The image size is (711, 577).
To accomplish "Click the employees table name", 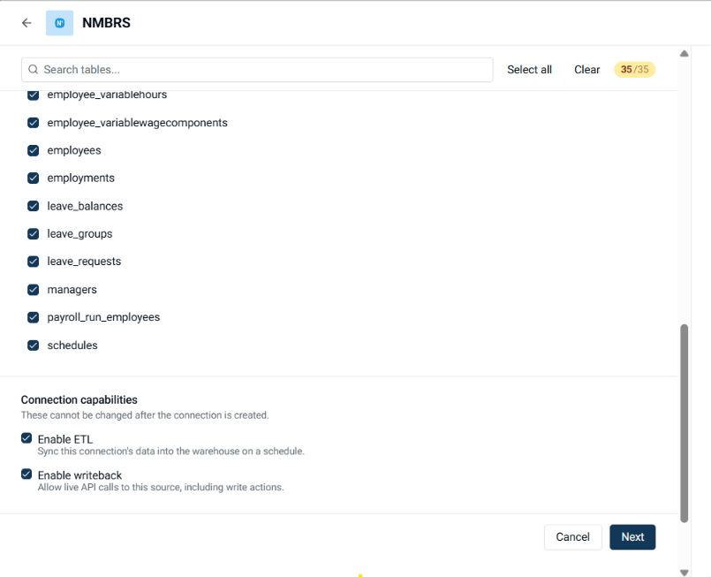I will coord(74,150).
